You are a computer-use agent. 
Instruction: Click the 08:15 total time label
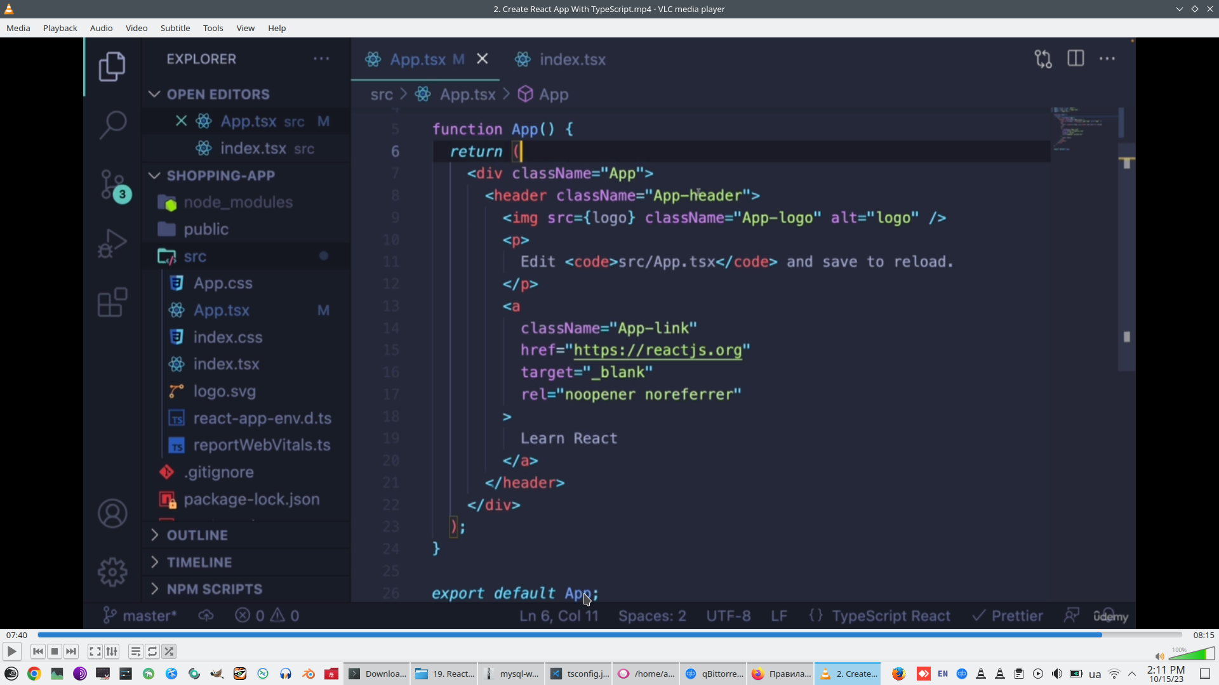tap(1203, 635)
